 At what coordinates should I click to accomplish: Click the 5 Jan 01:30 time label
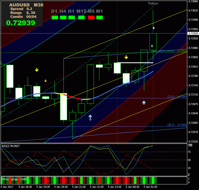click(x=150, y=187)
